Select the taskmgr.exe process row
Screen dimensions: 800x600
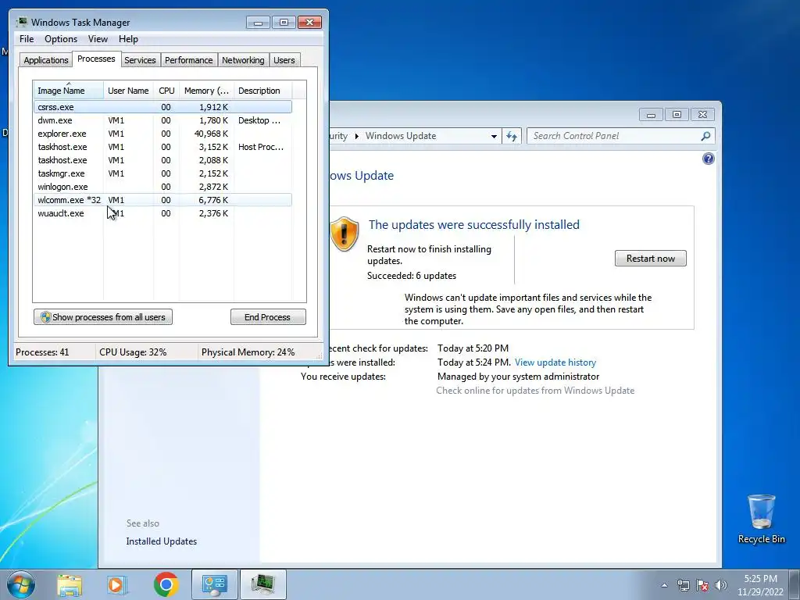point(162,173)
